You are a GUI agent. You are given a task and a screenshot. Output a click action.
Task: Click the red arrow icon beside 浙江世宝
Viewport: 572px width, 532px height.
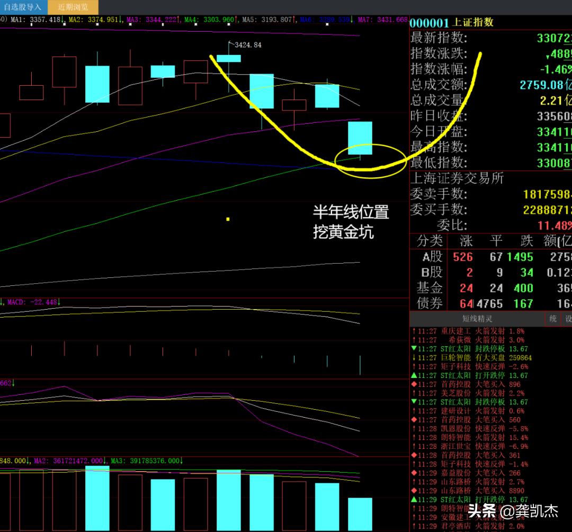click(414, 447)
